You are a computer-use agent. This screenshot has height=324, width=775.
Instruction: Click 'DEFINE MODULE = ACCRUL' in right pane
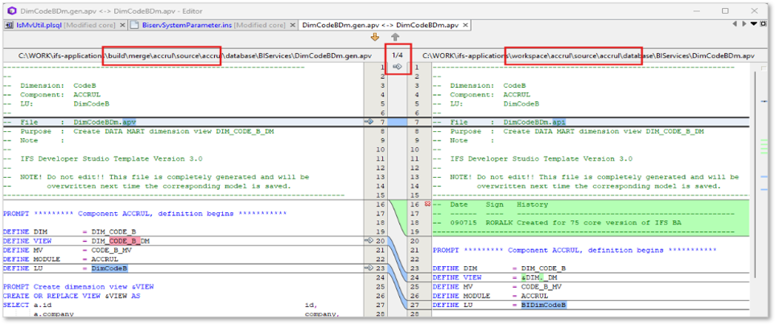(490, 296)
